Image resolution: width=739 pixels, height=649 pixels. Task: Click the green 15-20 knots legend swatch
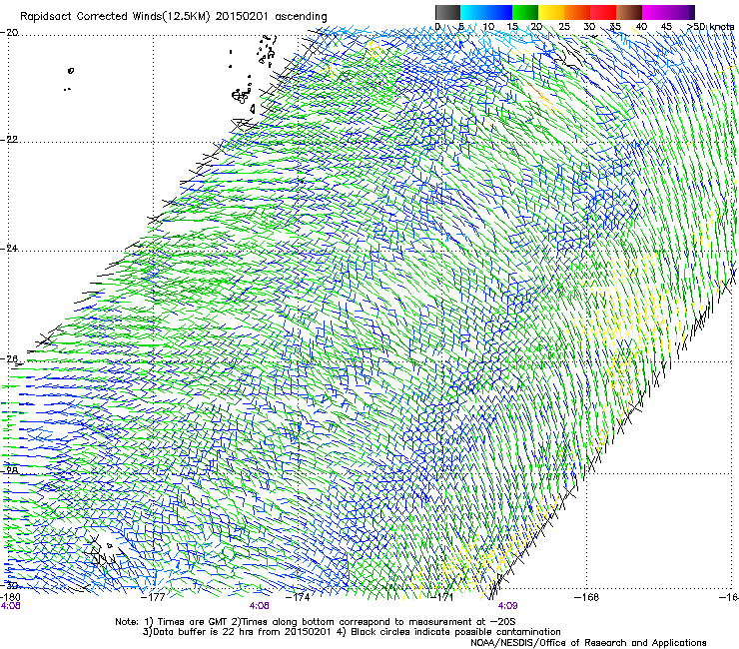coord(525,12)
